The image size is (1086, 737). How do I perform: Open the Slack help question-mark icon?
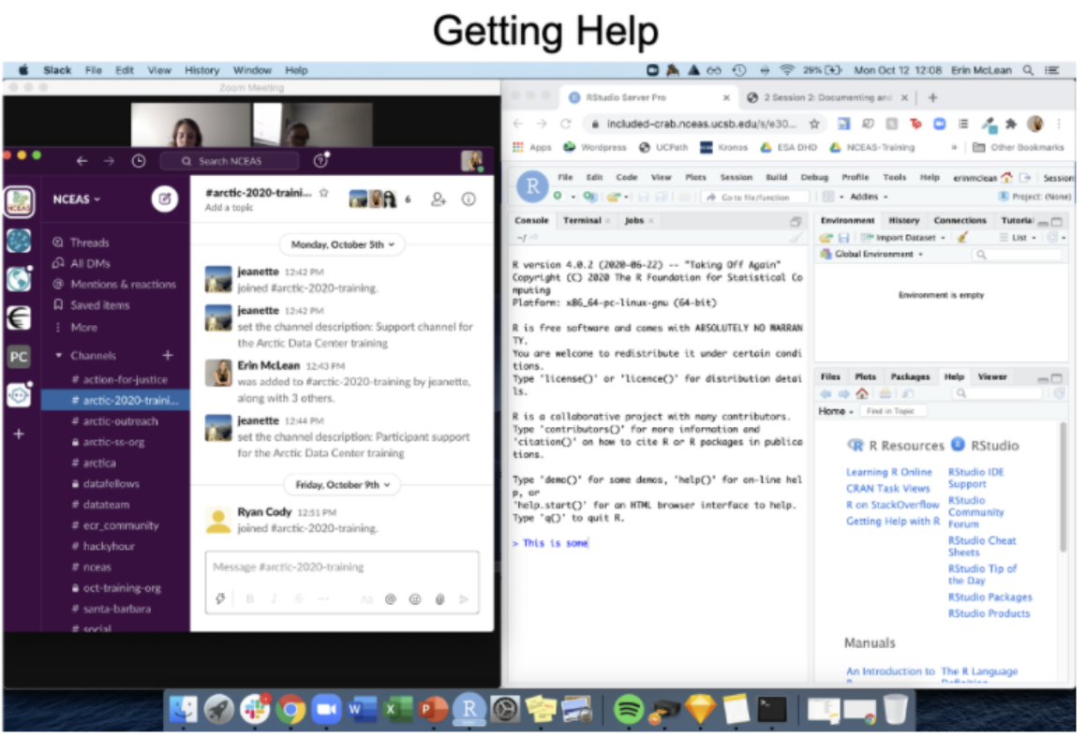pos(320,161)
